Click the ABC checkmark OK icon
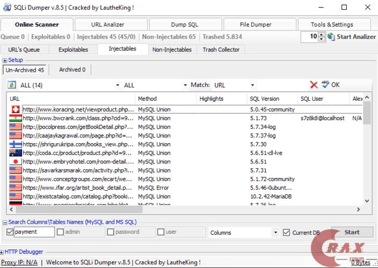The image size is (378, 268). [x=325, y=85]
